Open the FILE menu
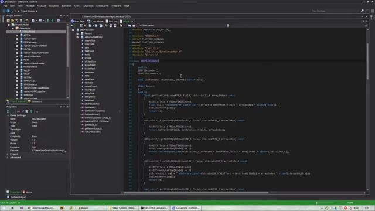The width and height of the screenshot is (375, 211). [x=5, y=6]
